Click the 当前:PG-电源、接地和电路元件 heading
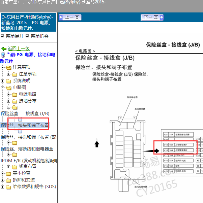The image size is (203, 203). (x=28, y=58)
